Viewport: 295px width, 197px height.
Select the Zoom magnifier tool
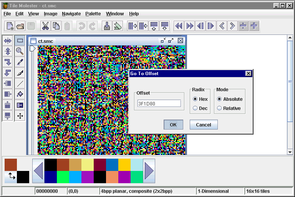[x=20, y=51]
